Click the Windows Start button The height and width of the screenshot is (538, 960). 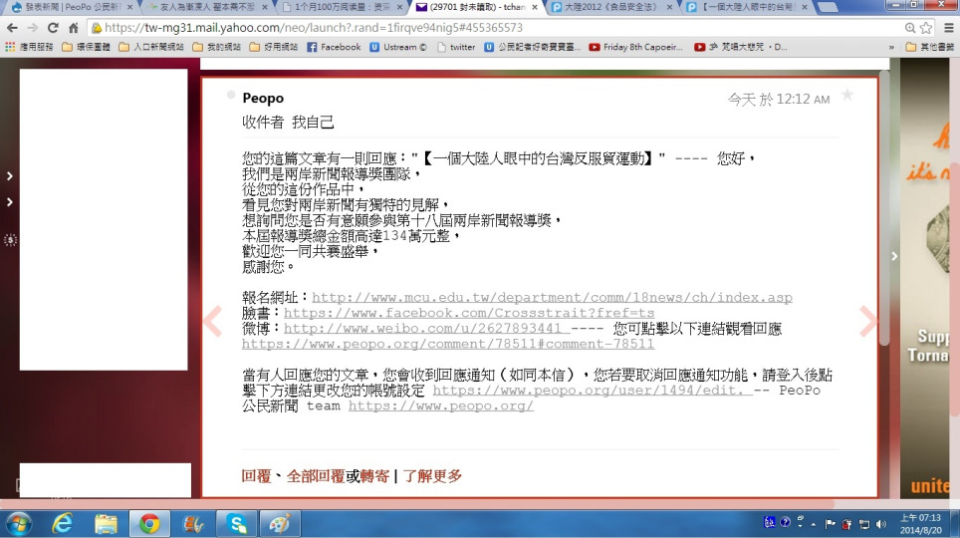[19, 523]
